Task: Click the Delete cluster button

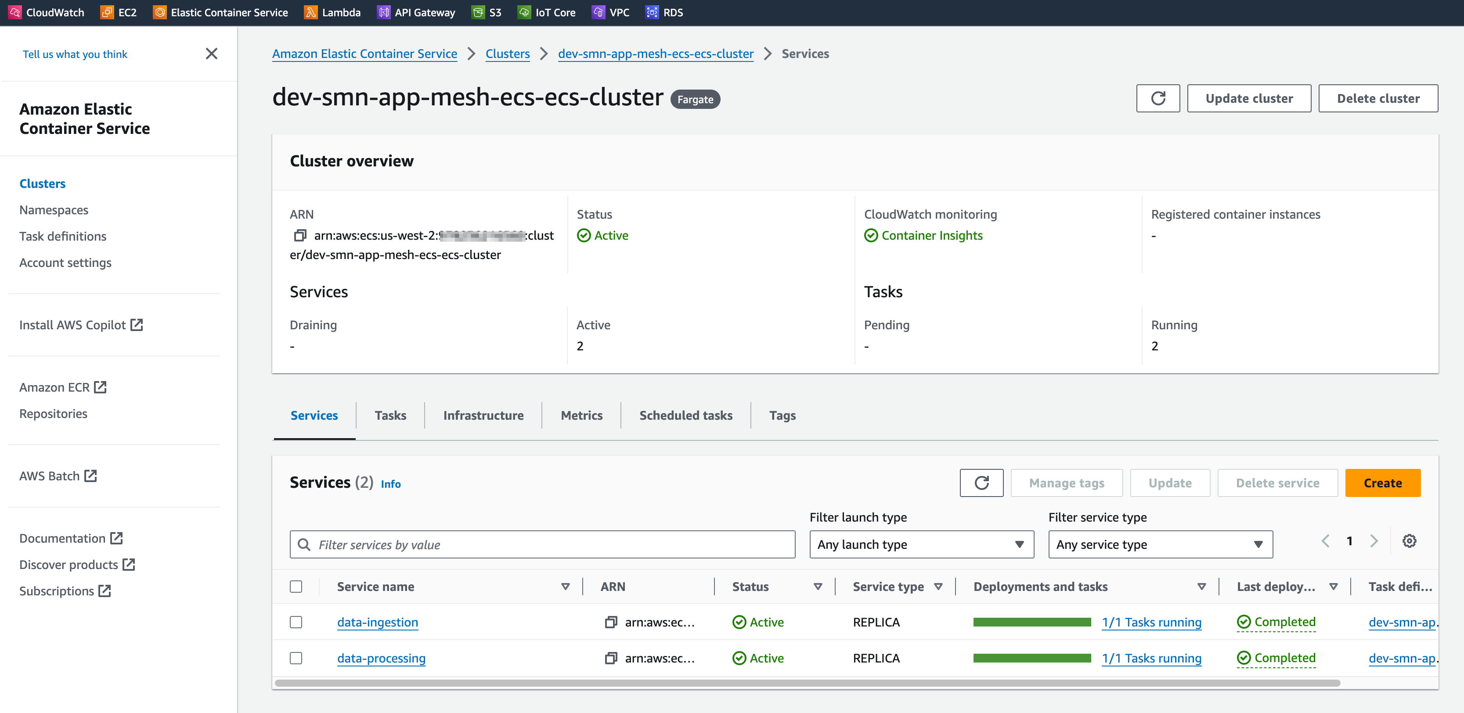Action: (x=1378, y=98)
